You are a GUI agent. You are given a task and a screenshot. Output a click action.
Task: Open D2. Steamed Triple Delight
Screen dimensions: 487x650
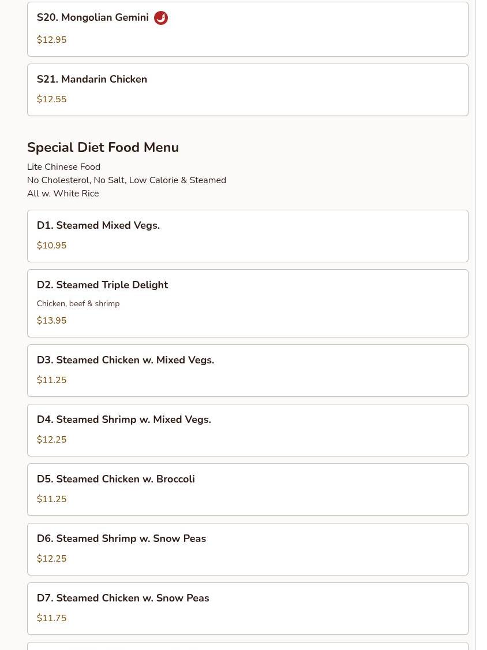[102, 285]
